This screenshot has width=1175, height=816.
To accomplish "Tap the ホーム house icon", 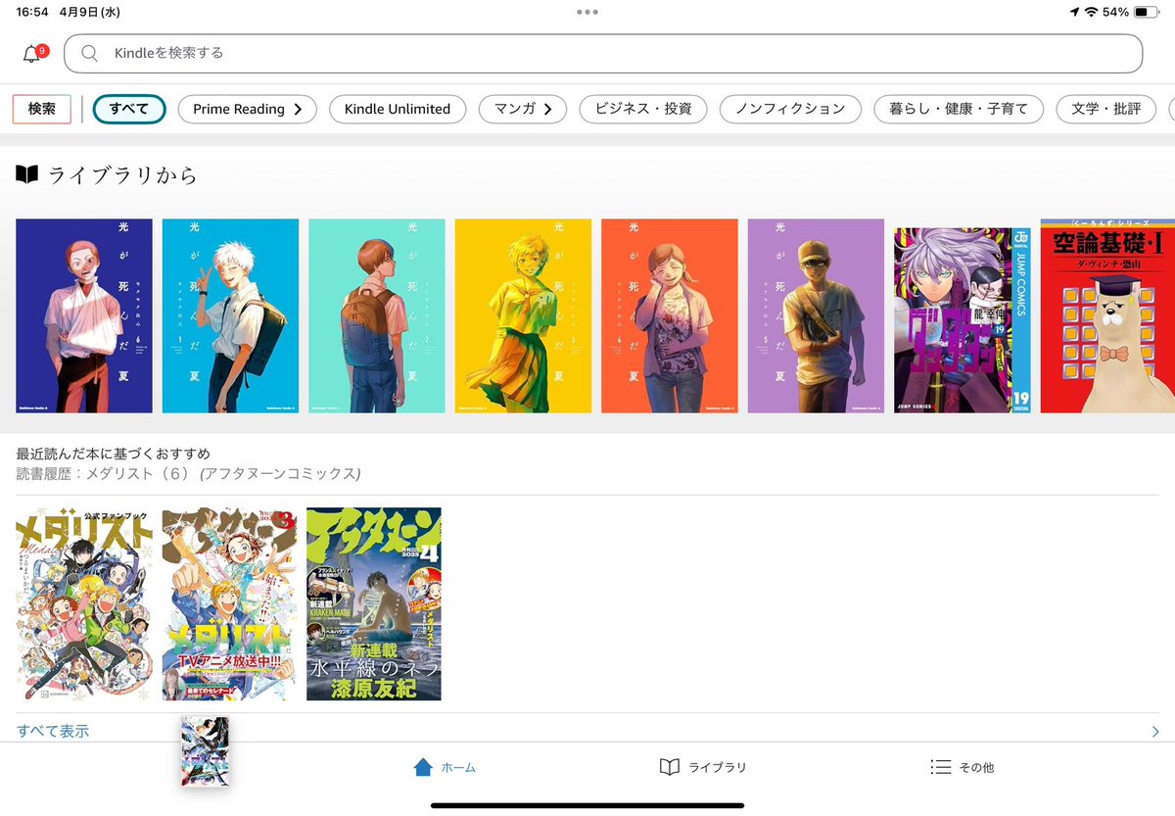I will click(x=423, y=767).
